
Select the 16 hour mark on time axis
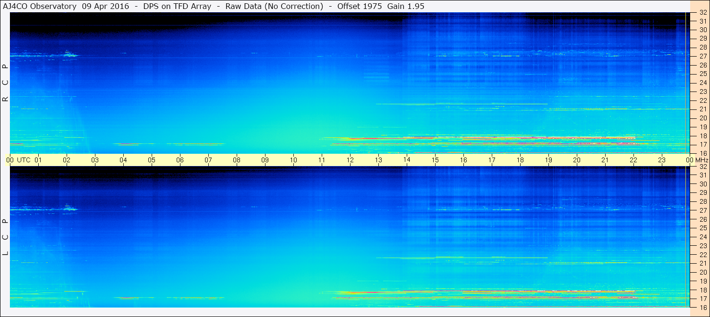(x=463, y=160)
